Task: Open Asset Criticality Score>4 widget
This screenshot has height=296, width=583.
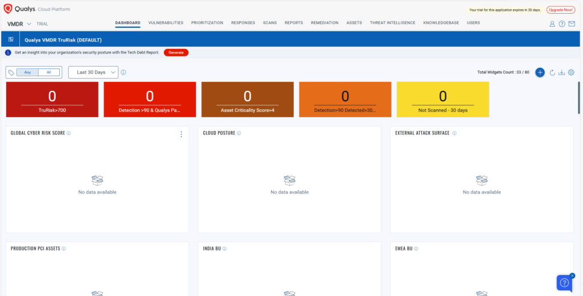Action: (x=248, y=100)
